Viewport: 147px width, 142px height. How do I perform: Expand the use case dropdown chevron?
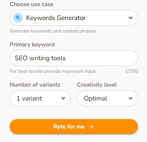tap(131, 18)
